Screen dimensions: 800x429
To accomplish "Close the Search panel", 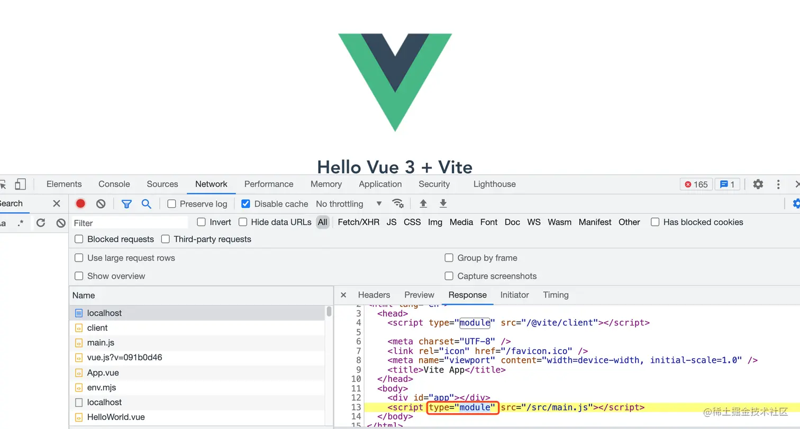I will (57, 203).
